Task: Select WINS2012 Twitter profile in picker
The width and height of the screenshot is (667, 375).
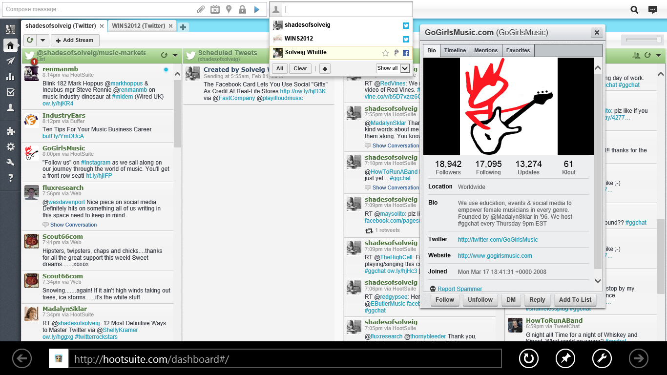Action: pyautogui.click(x=341, y=39)
